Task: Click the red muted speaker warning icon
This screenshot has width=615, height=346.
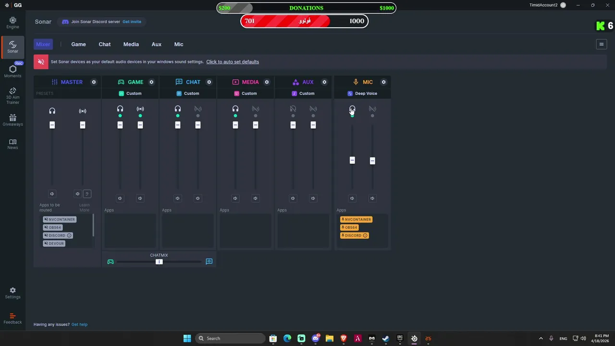Action: tap(41, 62)
